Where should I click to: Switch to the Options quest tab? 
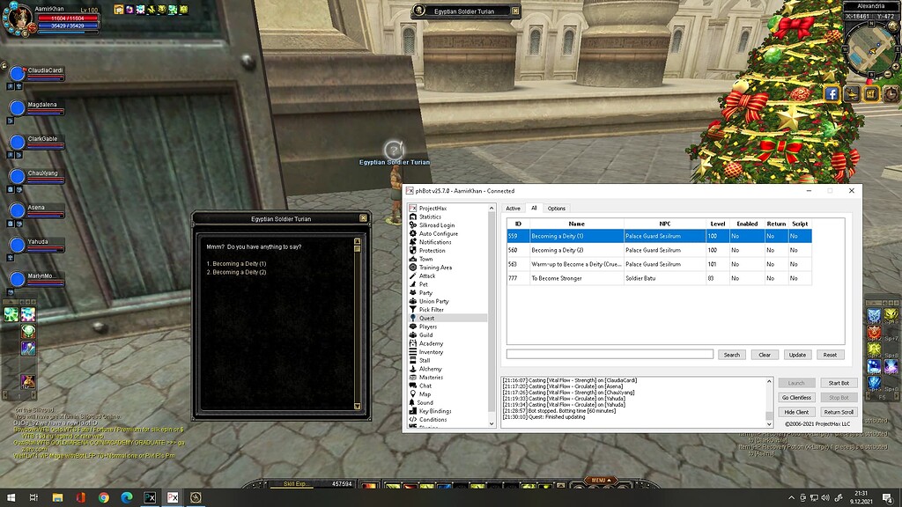tap(557, 209)
